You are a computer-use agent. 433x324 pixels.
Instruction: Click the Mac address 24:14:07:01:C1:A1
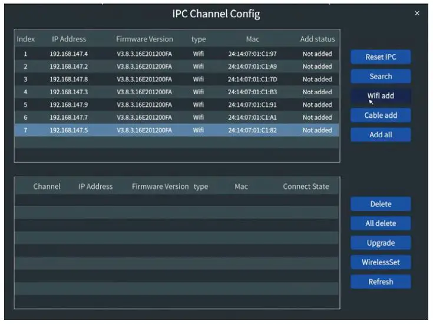coord(252,117)
